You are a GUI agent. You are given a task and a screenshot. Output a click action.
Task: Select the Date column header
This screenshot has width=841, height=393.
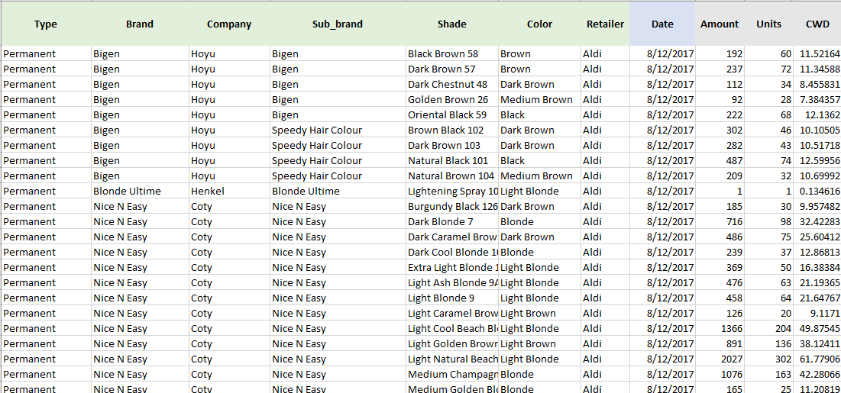coord(662,24)
